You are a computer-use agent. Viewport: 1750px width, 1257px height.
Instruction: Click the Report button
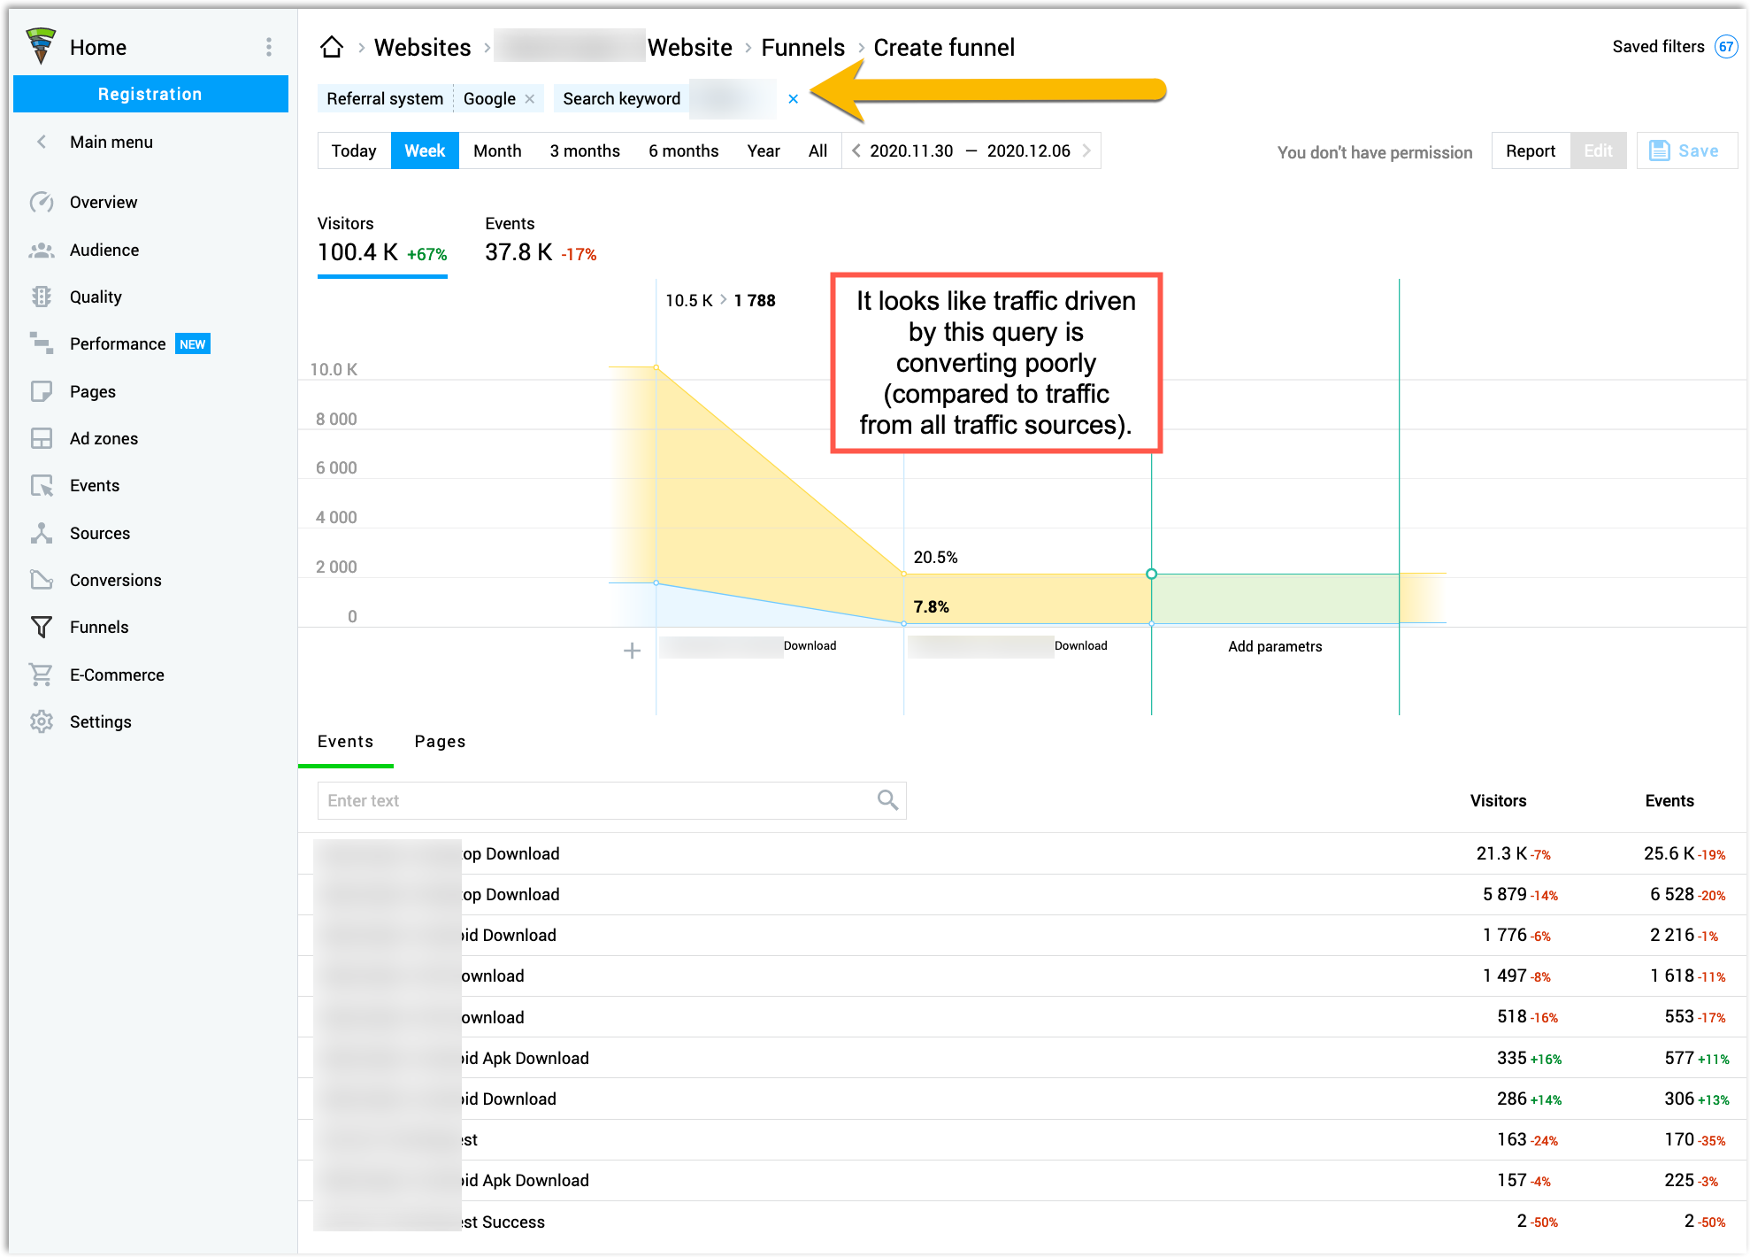coord(1530,151)
